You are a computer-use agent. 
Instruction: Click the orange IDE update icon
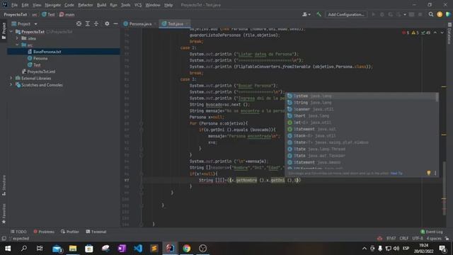click(x=440, y=14)
